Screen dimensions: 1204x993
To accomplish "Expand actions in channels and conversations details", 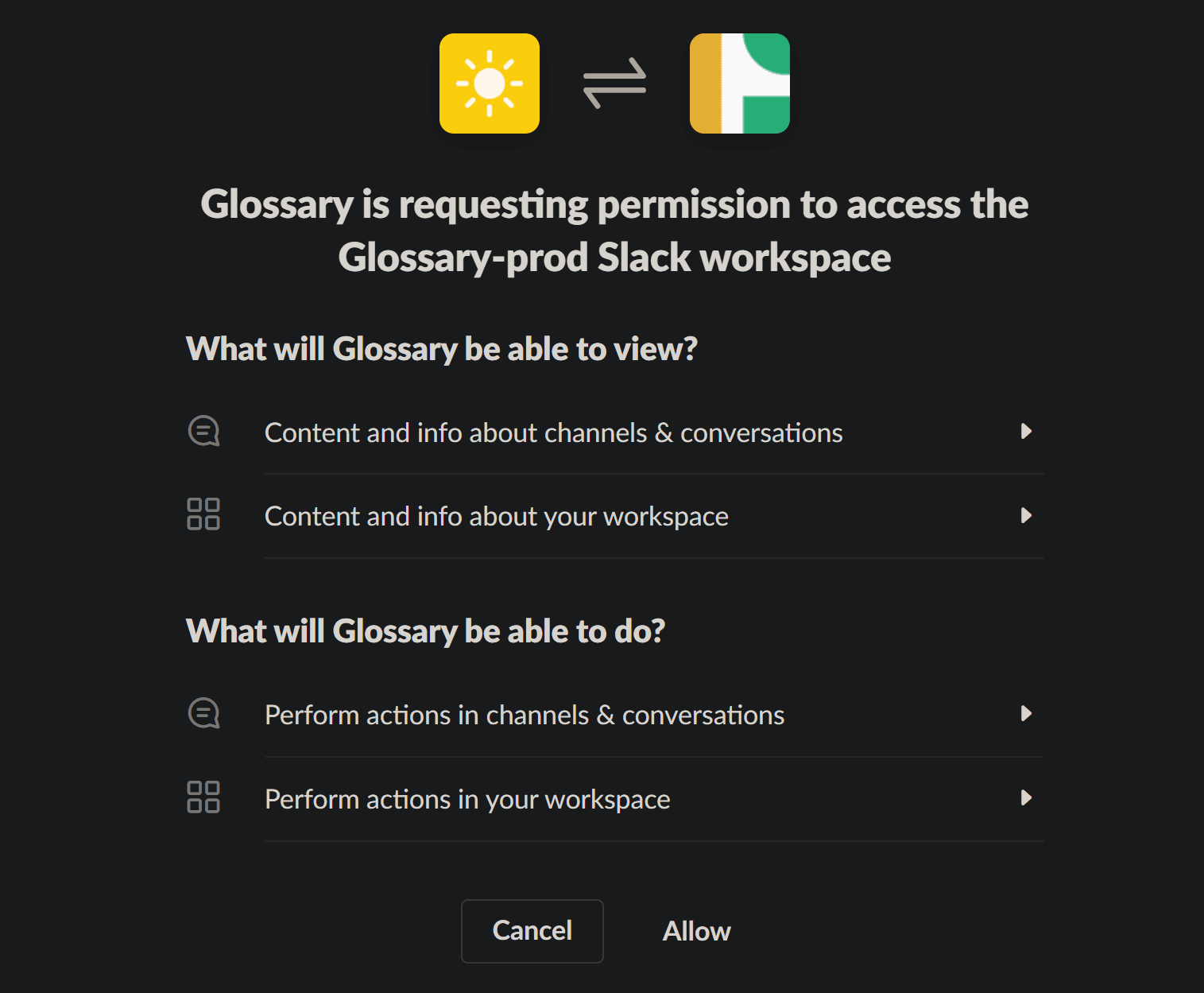I will (x=1027, y=714).
